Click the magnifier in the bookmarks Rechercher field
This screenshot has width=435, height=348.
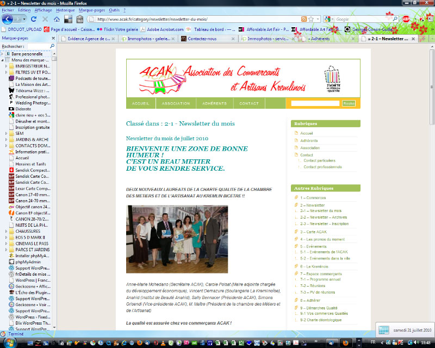coord(52,46)
